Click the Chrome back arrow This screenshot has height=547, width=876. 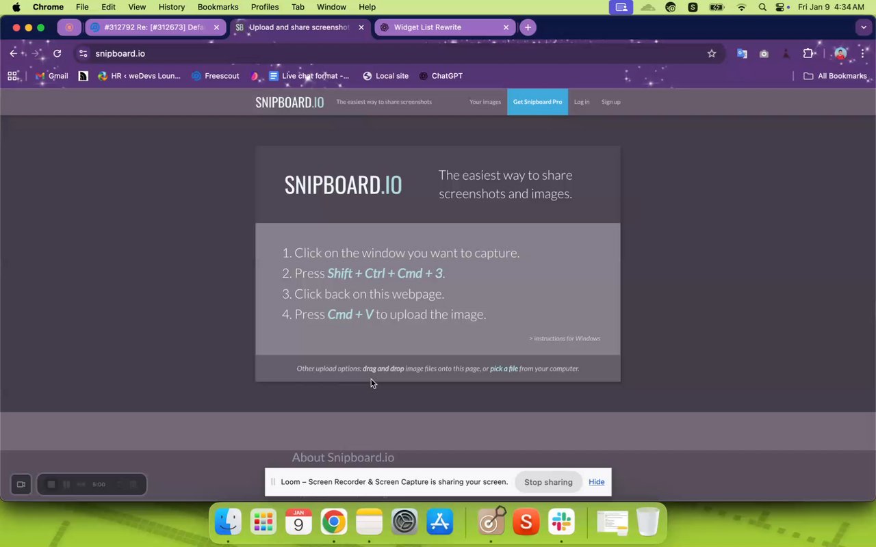point(14,53)
